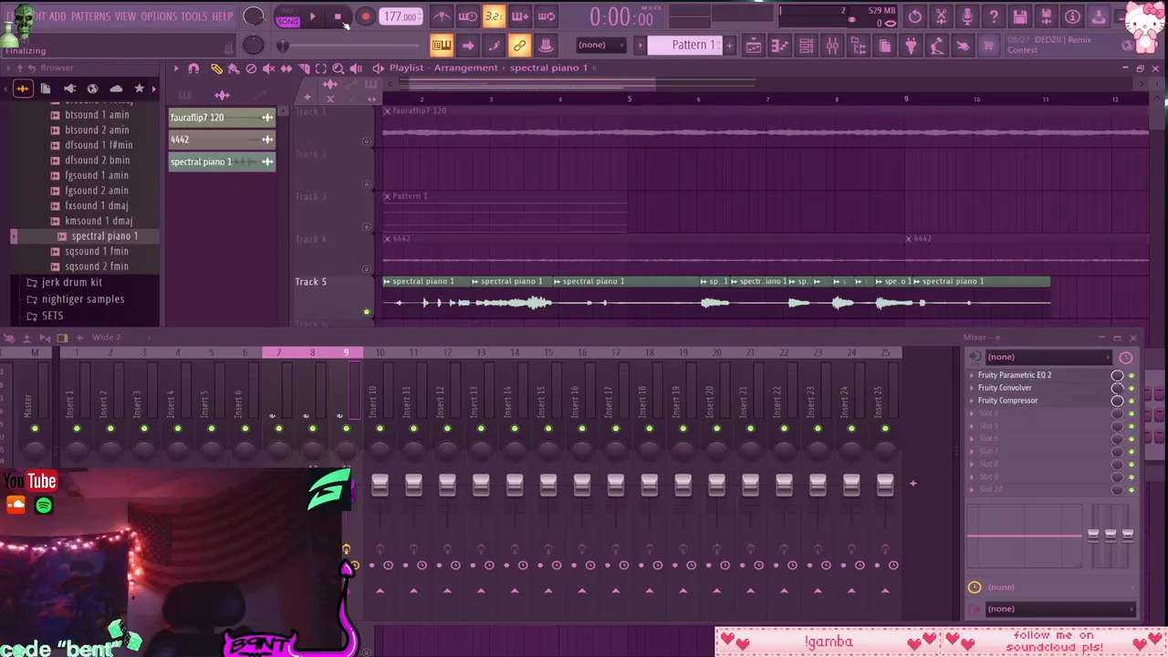Image resolution: width=1168 pixels, height=657 pixels.
Task: Click the question mark help icon
Action: (x=994, y=16)
